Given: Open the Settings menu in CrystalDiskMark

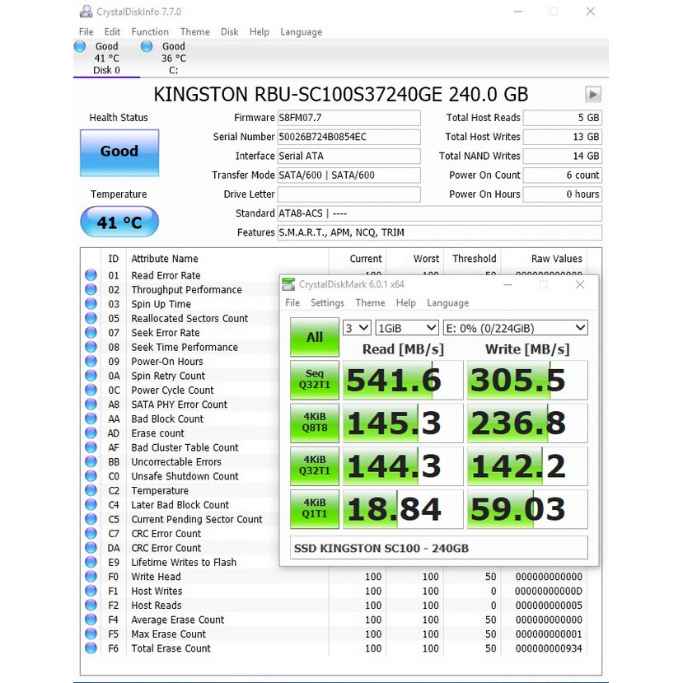Looking at the screenshot, I should point(327,302).
